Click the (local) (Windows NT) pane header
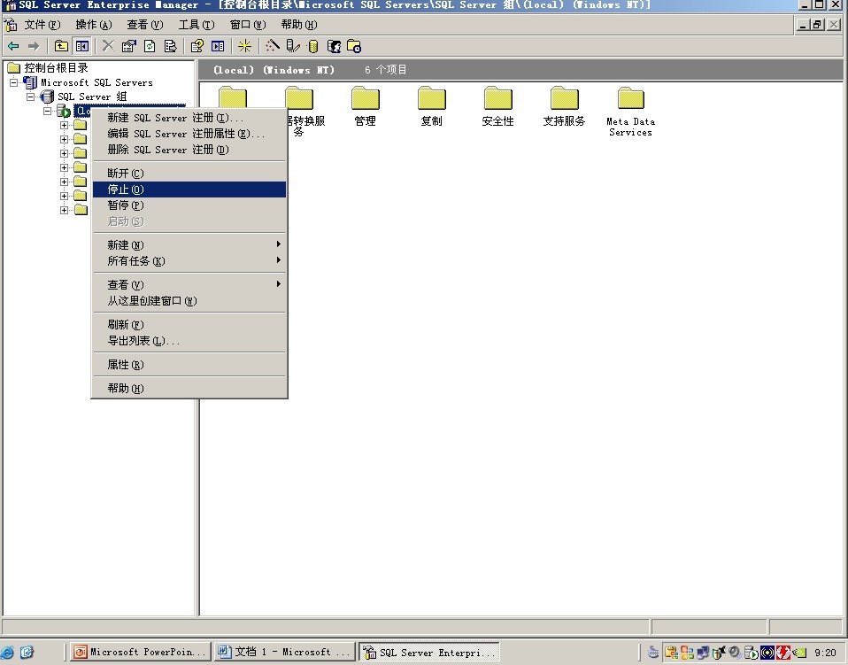 click(274, 70)
